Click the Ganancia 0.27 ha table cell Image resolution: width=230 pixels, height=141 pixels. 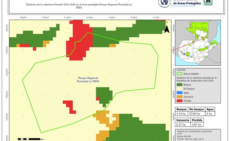click(x=182, y=125)
